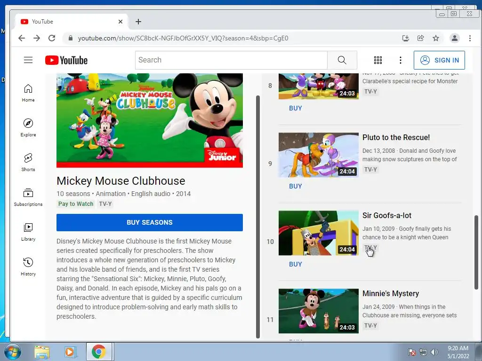Go back in Chrome

point(22,38)
